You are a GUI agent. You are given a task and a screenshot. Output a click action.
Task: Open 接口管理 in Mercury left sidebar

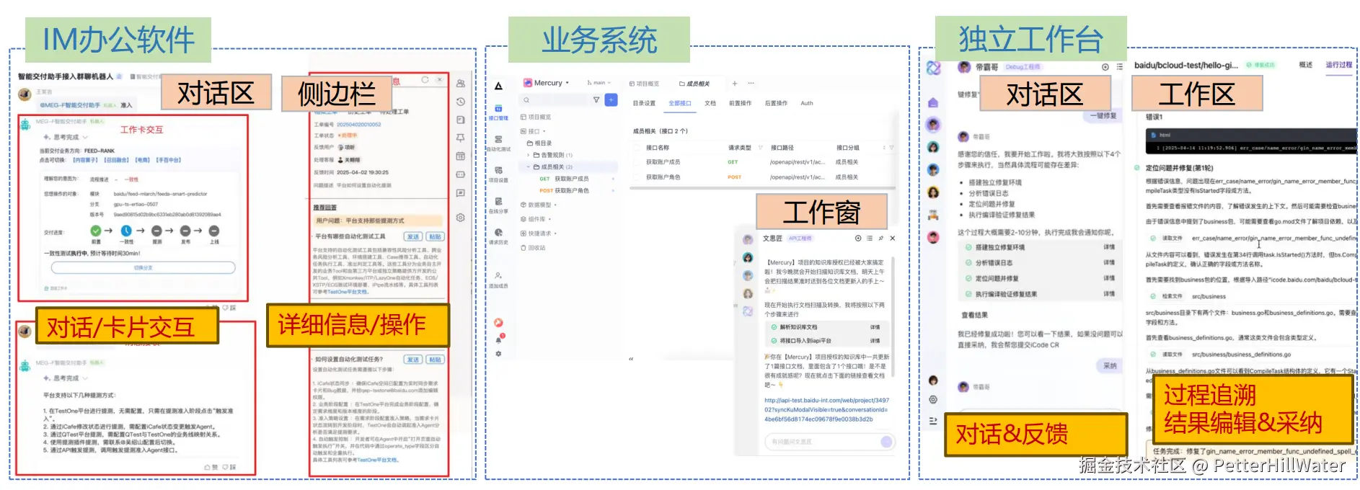(x=498, y=112)
